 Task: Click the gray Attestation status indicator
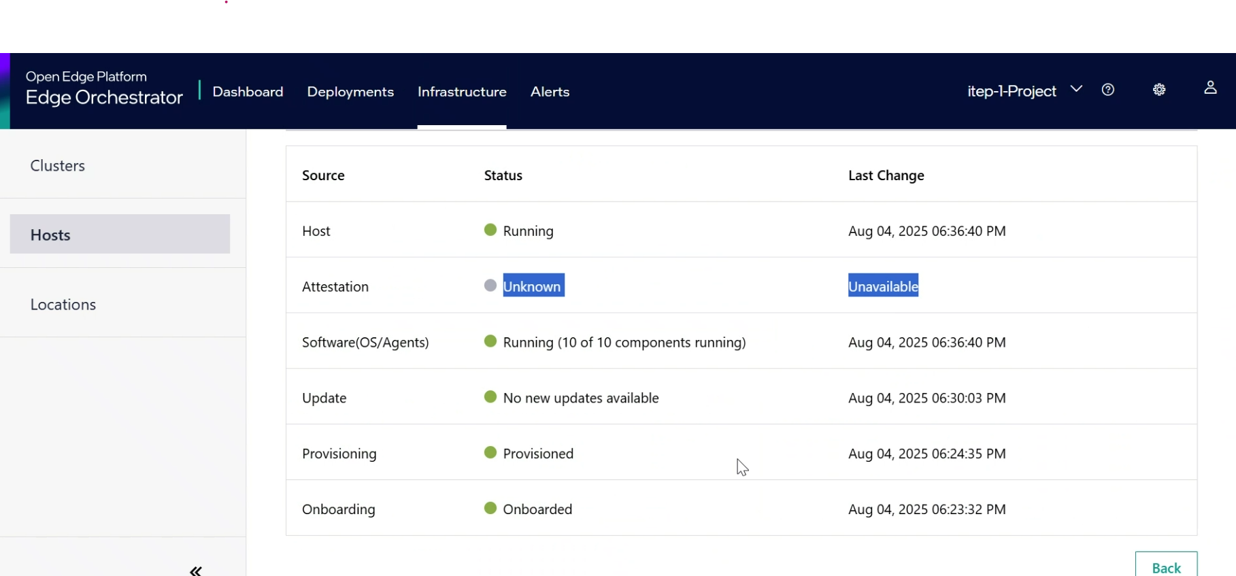[490, 286]
